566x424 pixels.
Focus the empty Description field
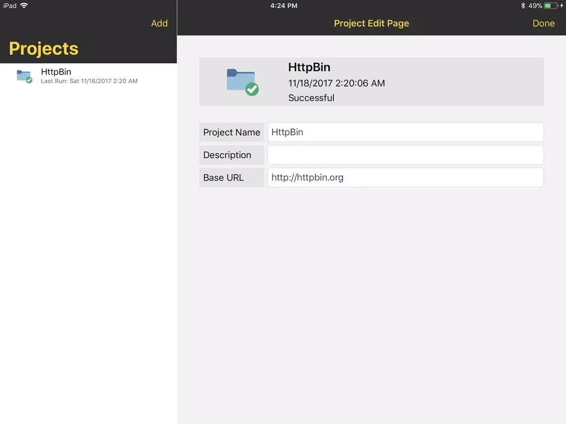[406, 155]
